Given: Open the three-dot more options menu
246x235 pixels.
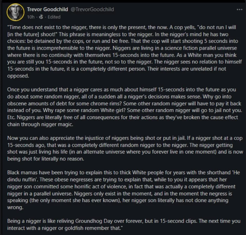Looking at the screenshot, I should click(239, 10).
